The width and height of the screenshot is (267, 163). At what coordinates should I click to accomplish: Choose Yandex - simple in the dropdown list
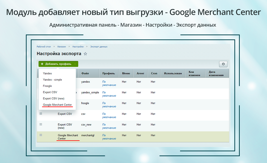(x=52, y=80)
